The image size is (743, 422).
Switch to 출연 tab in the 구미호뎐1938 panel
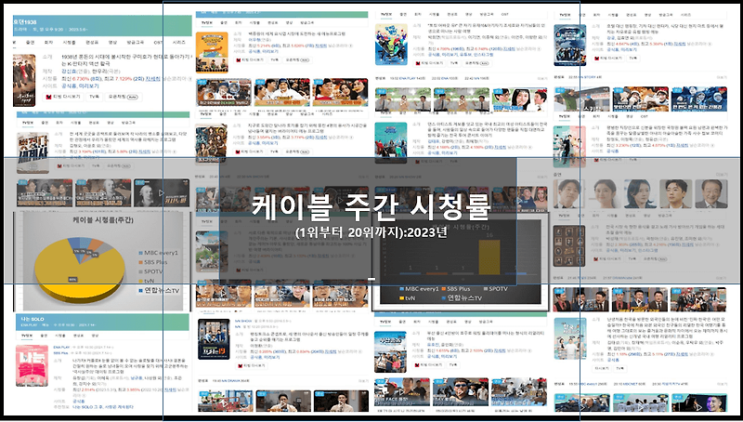click(x=31, y=43)
